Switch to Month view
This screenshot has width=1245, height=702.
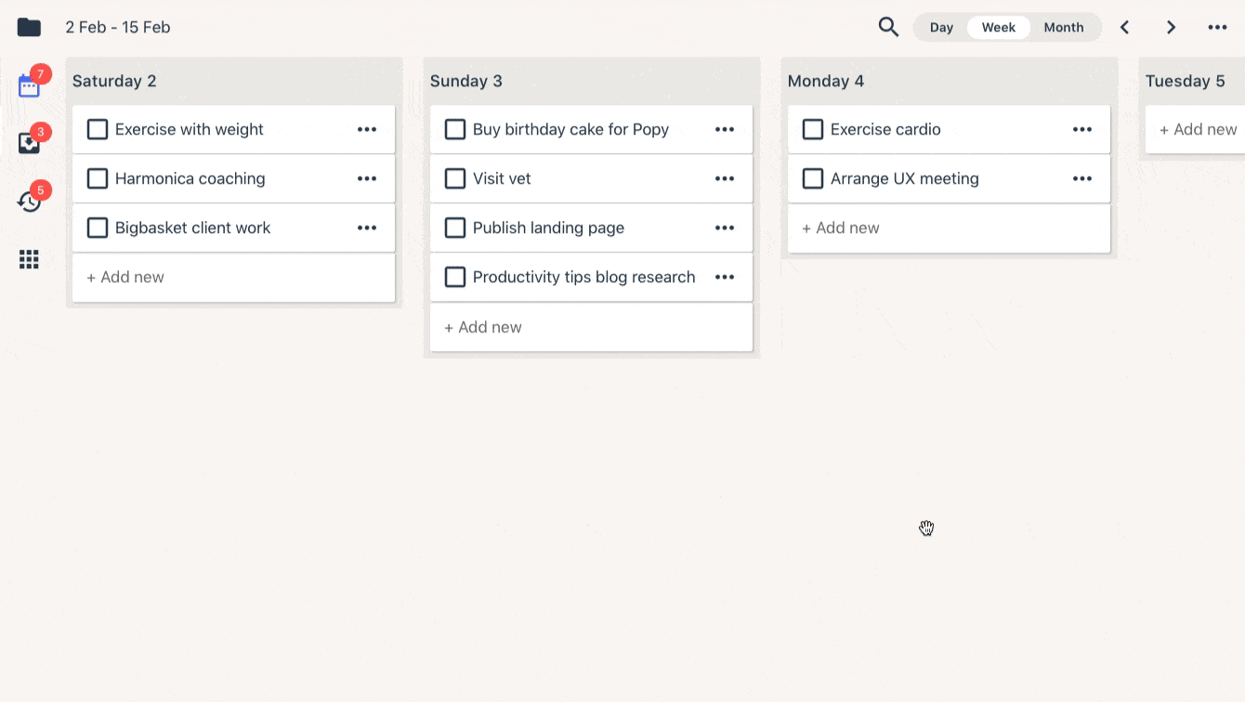(x=1063, y=27)
